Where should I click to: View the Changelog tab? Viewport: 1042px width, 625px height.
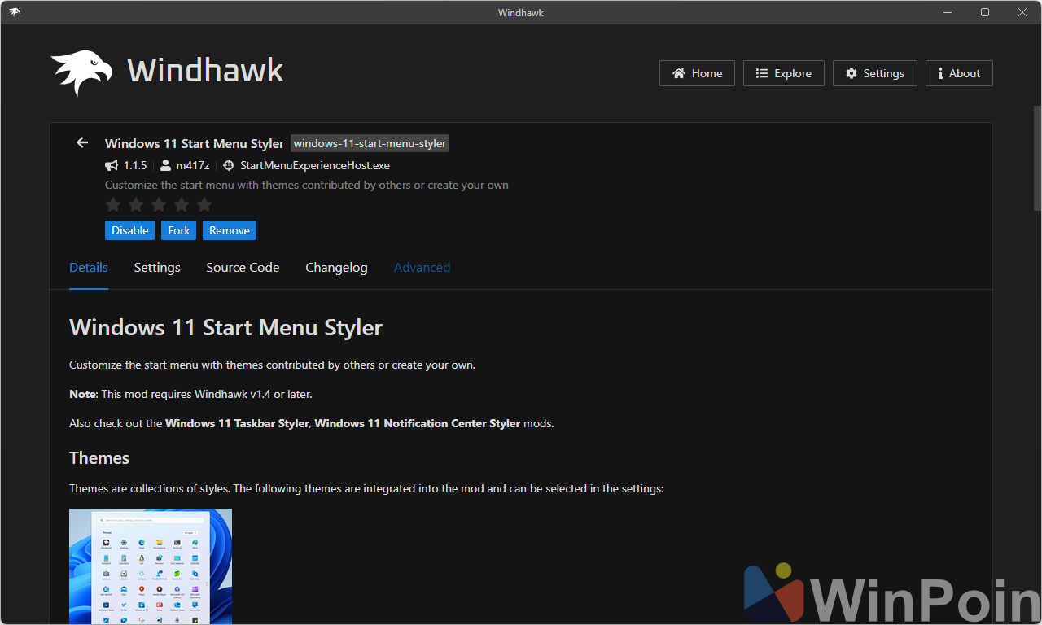tap(336, 268)
